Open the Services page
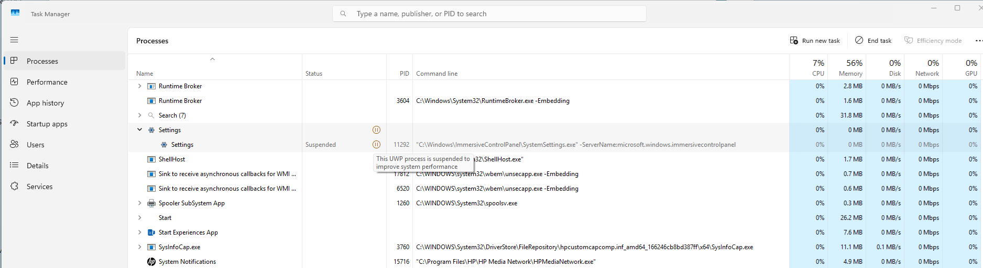The height and width of the screenshot is (268, 983). point(65,187)
